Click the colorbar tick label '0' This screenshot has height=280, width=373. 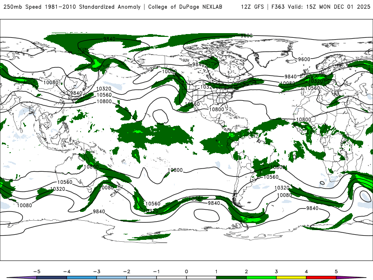pos(186,272)
